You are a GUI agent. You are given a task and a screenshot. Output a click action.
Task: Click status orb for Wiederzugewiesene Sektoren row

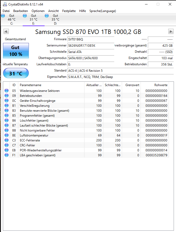pos(7,91)
